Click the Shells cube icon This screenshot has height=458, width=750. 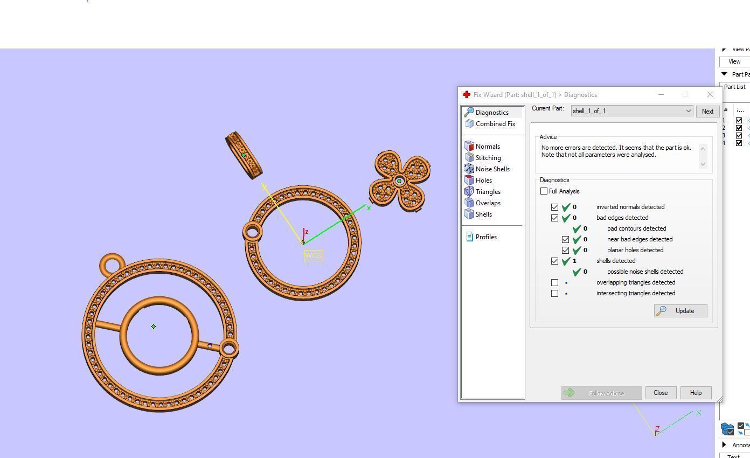click(469, 214)
